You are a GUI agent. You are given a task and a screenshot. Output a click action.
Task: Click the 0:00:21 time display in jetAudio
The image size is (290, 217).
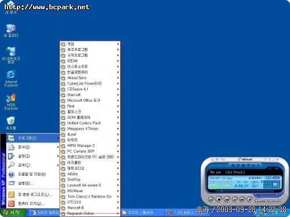(241, 186)
